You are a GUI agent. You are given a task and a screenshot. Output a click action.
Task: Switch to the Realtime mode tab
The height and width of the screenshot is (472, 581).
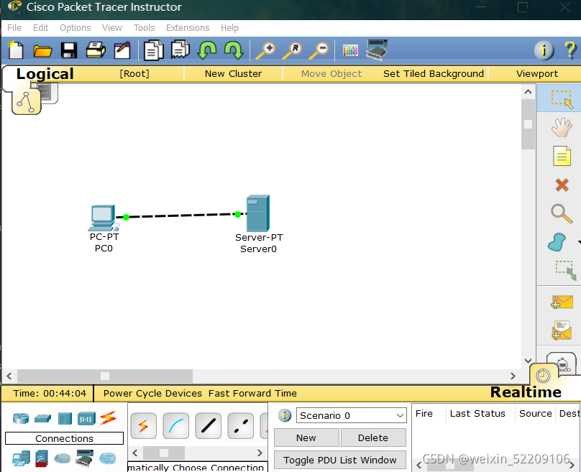(526, 392)
